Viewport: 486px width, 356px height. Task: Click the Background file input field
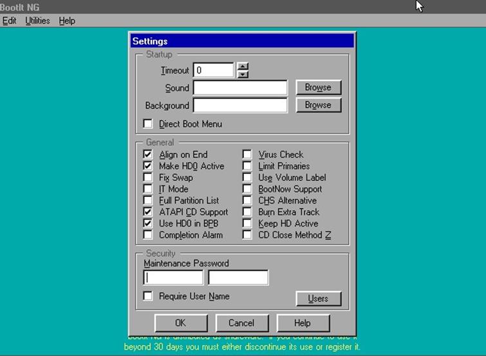click(x=240, y=106)
